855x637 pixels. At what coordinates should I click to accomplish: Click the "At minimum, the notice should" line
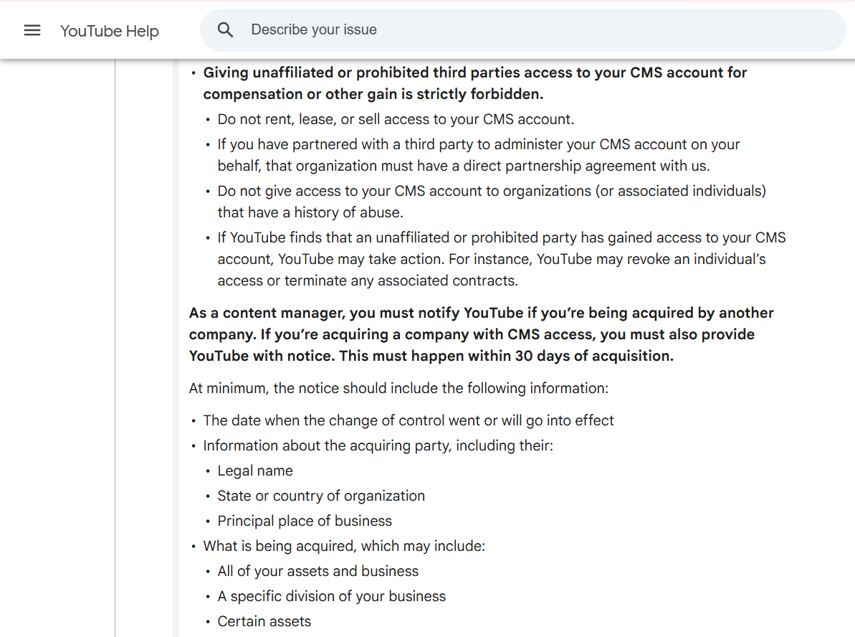coord(398,388)
